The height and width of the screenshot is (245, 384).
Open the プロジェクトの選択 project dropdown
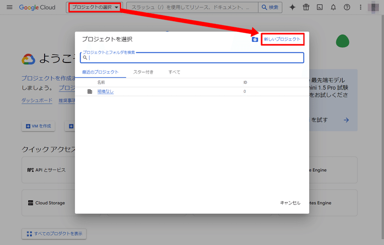coord(95,7)
